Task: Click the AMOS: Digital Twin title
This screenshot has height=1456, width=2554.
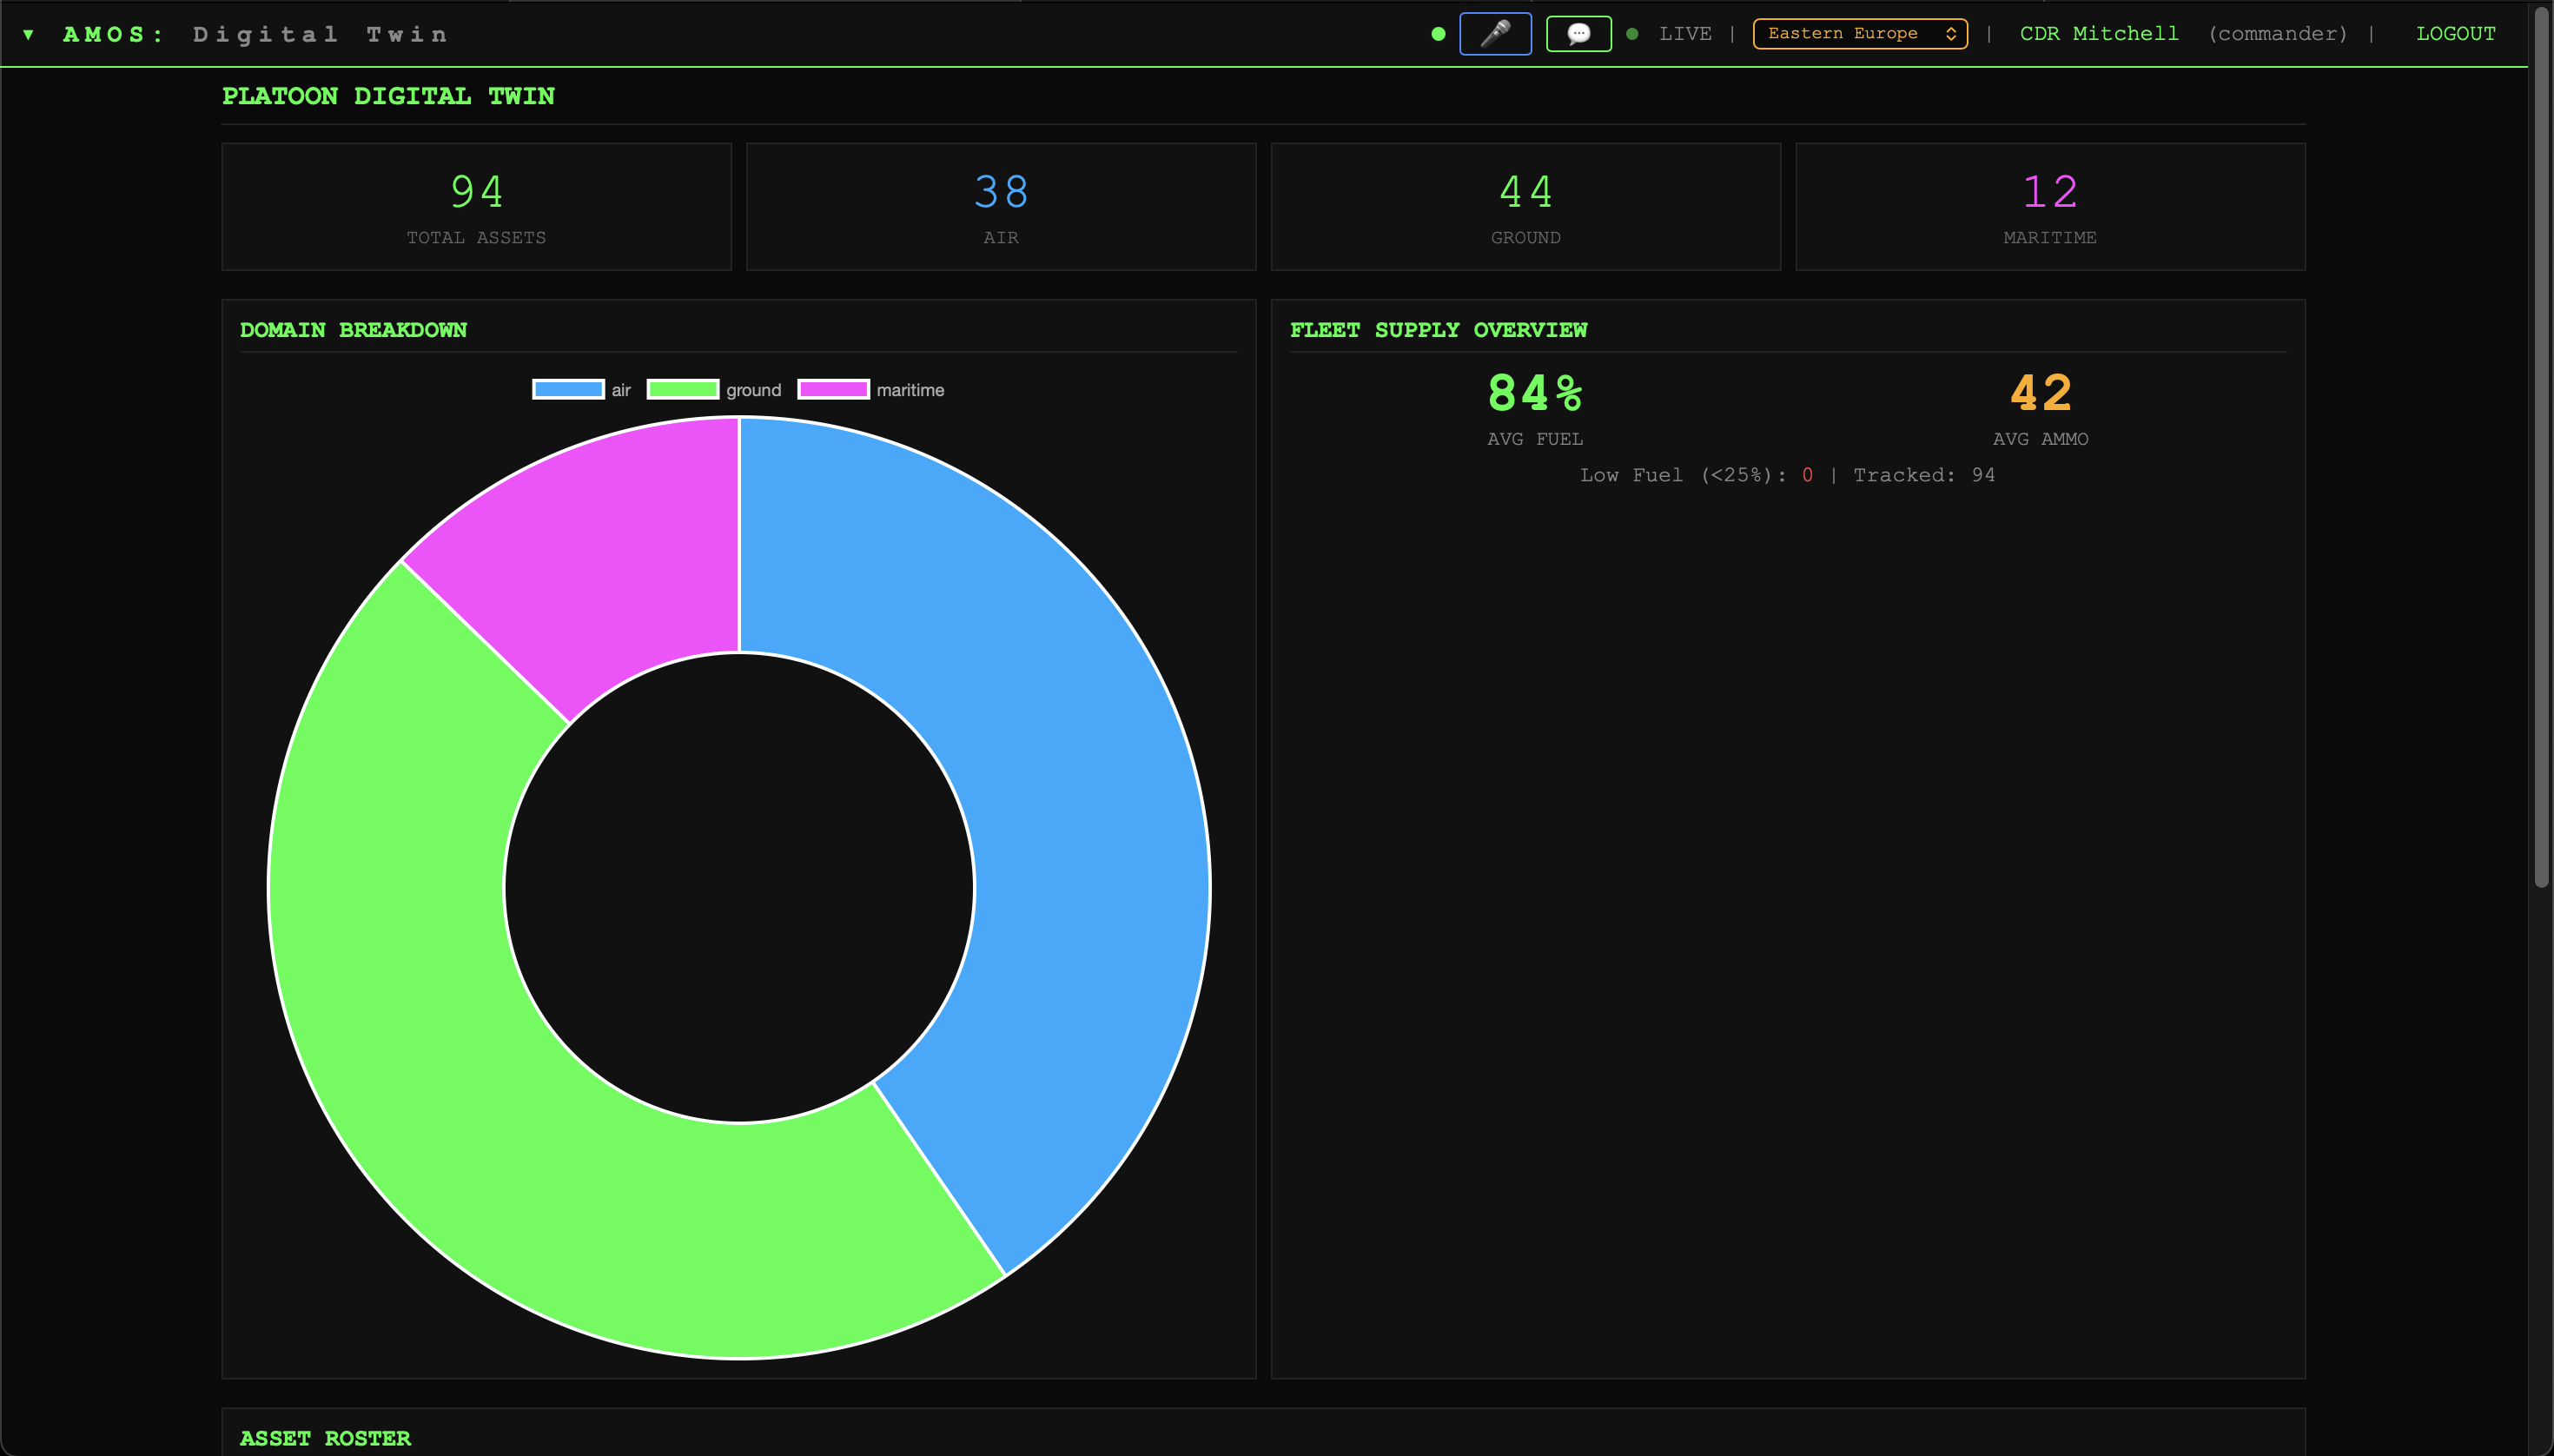Action: coord(255,35)
